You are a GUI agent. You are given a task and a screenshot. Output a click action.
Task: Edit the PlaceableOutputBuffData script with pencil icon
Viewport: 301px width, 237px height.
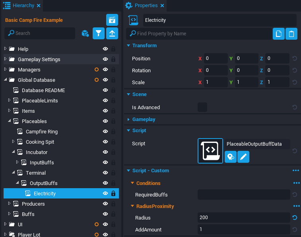pos(243,157)
